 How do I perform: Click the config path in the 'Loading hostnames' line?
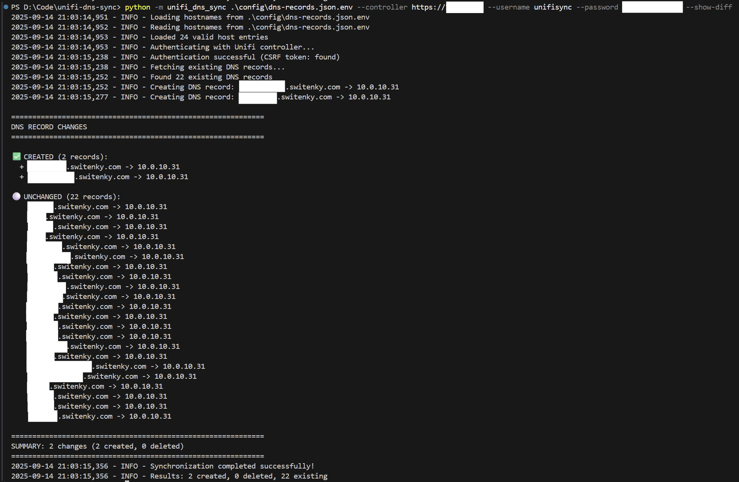[x=309, y=17]
